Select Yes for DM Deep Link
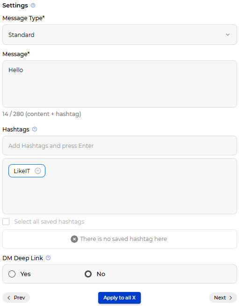This screenshot has width=239, height=306. (x=12, y=274)
